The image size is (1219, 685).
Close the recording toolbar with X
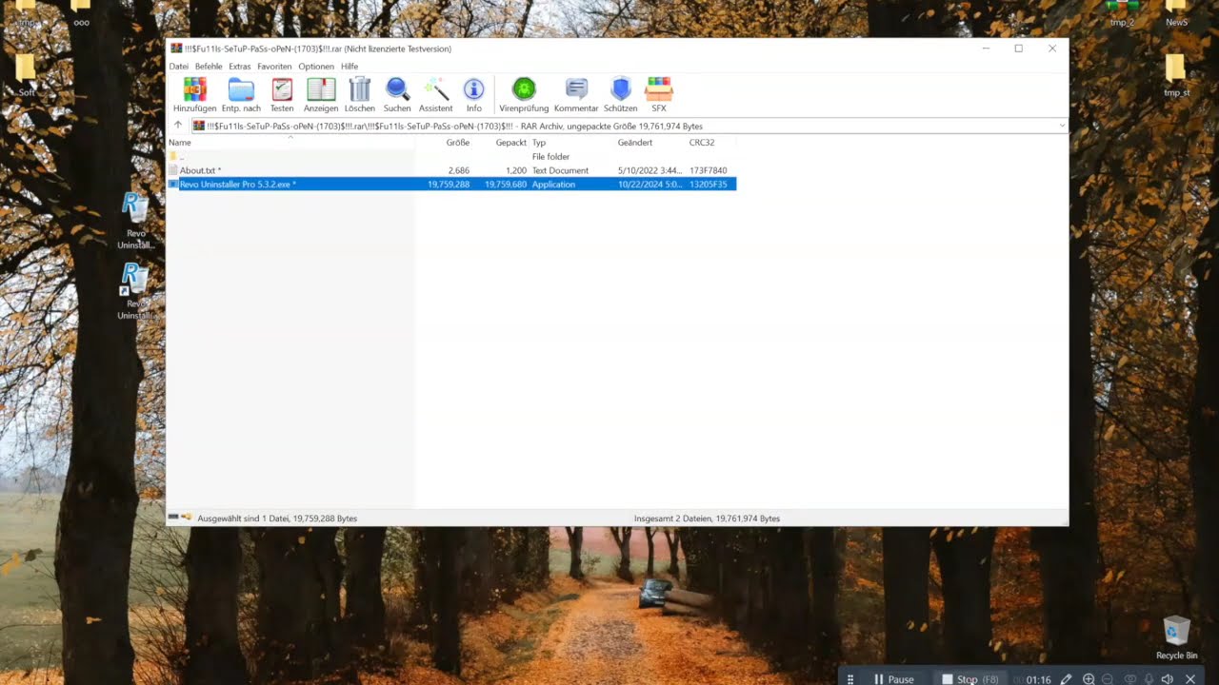pos(1190,679)
